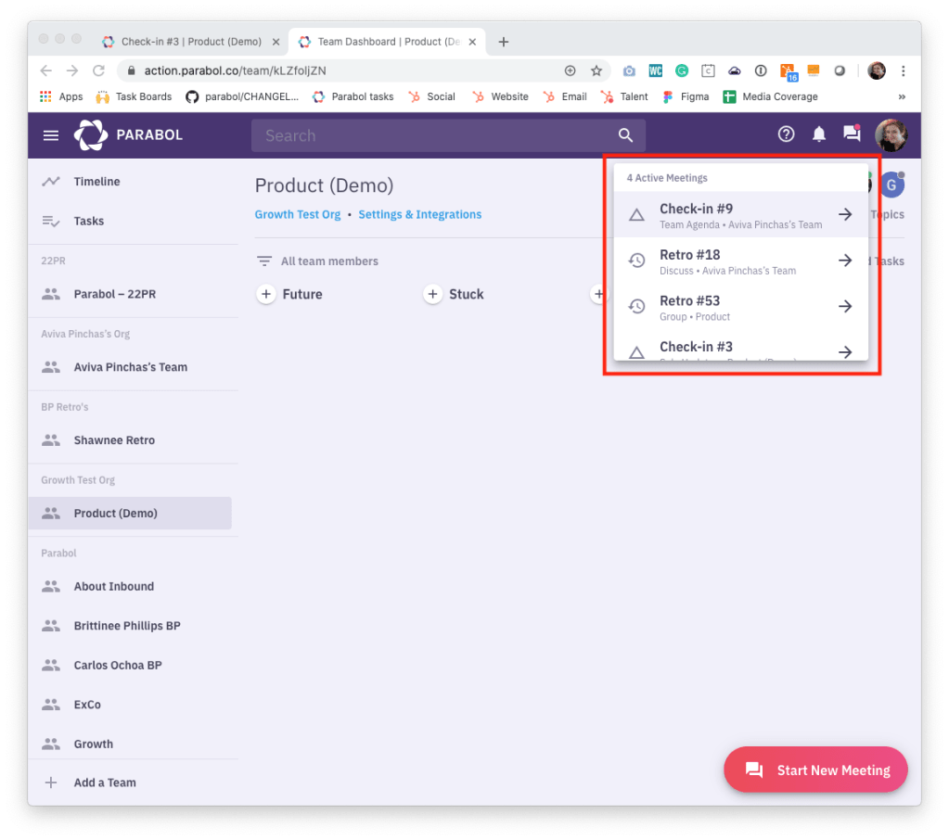This screenshot has height=840, width=949.
Task: Join the Retro #18 meeting
Action: point(741,261)
